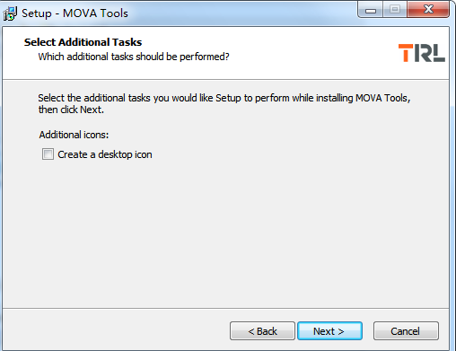The image size is (456, 351).
Task: Proceed by clicking Next >
Action: [329, 331]
